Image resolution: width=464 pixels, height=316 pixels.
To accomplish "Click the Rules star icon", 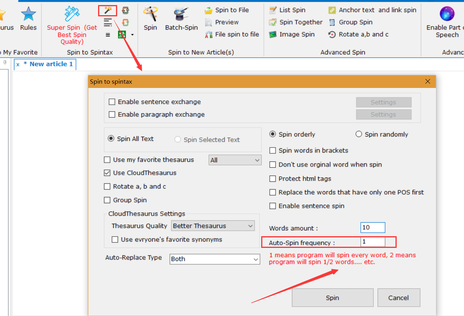I will [28, 14].
